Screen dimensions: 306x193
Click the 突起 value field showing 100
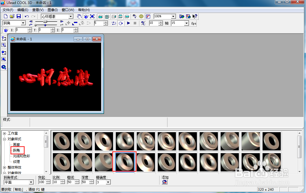pyautogui.click(x=42, y=182)
